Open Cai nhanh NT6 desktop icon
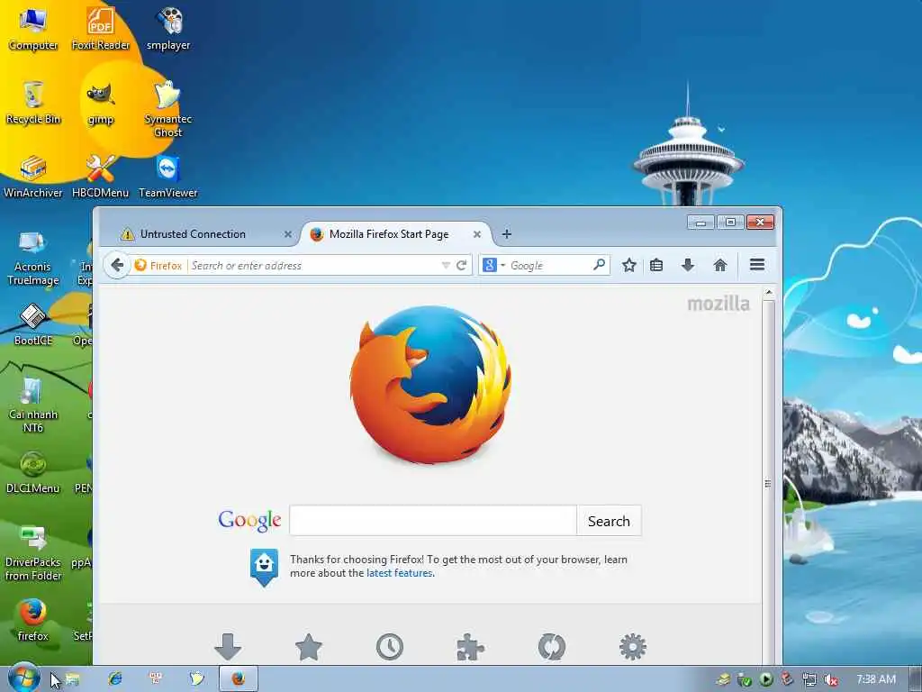This screenshot has width=922, height=692. coord(33,405)
